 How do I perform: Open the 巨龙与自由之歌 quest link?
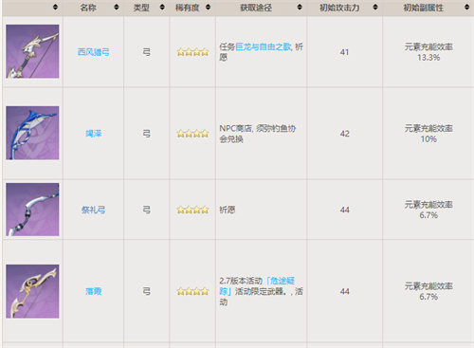tap(263, 47)
